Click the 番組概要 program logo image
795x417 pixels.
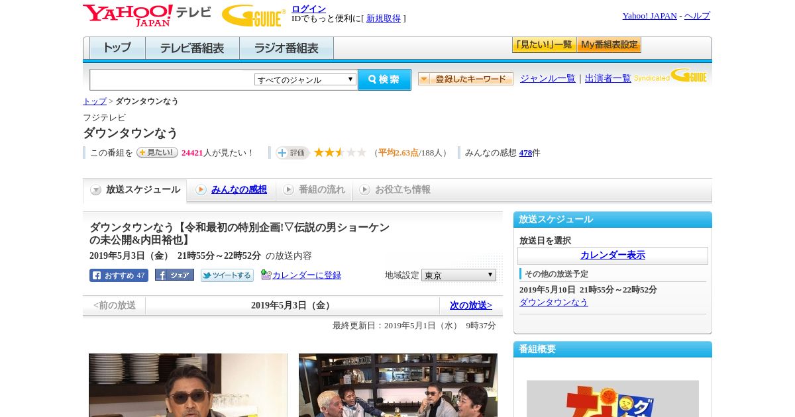pyautogui.click(x=613, y=398)
